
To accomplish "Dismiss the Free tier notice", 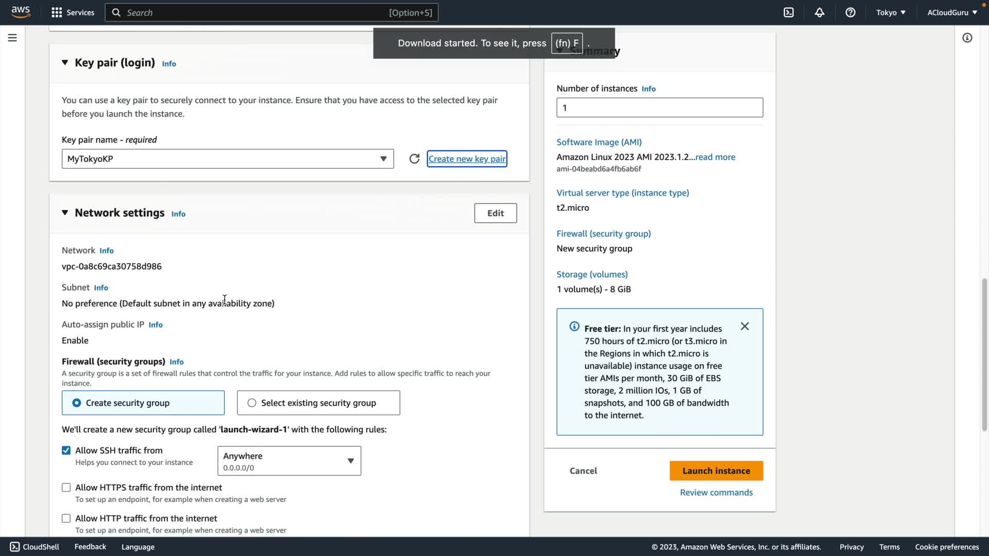I will [745, 326].
